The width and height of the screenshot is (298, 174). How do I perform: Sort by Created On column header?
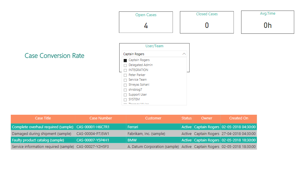click(x=239, y=118)
